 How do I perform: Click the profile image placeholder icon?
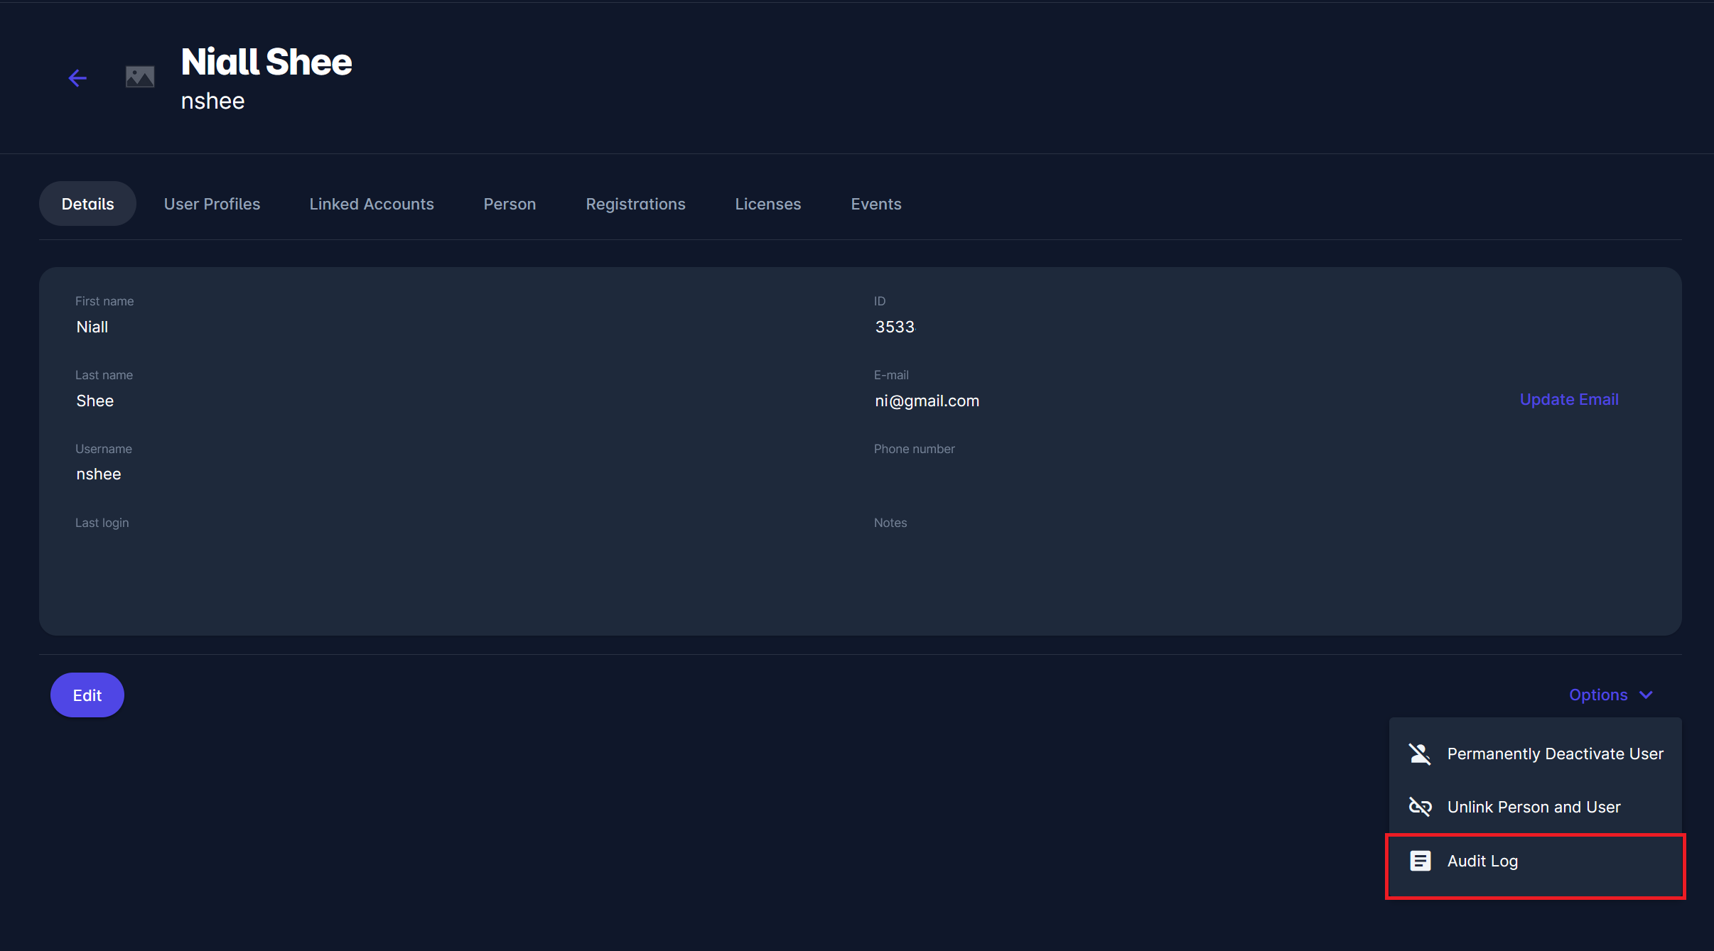click(x=140, y=77)
